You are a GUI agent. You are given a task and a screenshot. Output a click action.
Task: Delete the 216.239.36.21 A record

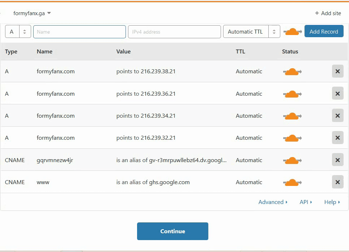pos(337,94)
